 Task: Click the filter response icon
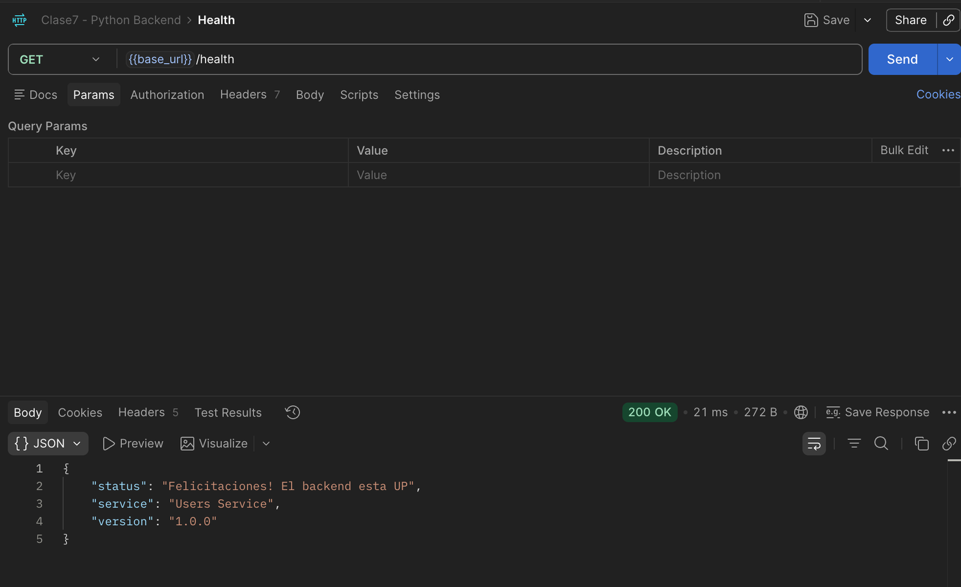(x=854, y=444)
